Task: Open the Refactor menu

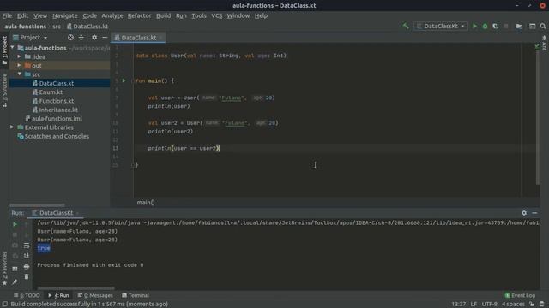Action: [x=139, y=15]
